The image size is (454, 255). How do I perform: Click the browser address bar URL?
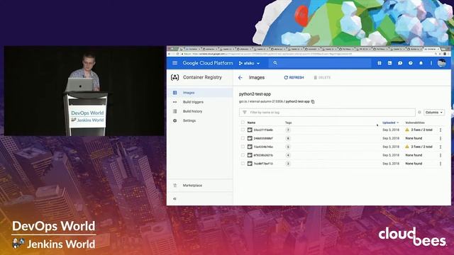pos(307,54)
